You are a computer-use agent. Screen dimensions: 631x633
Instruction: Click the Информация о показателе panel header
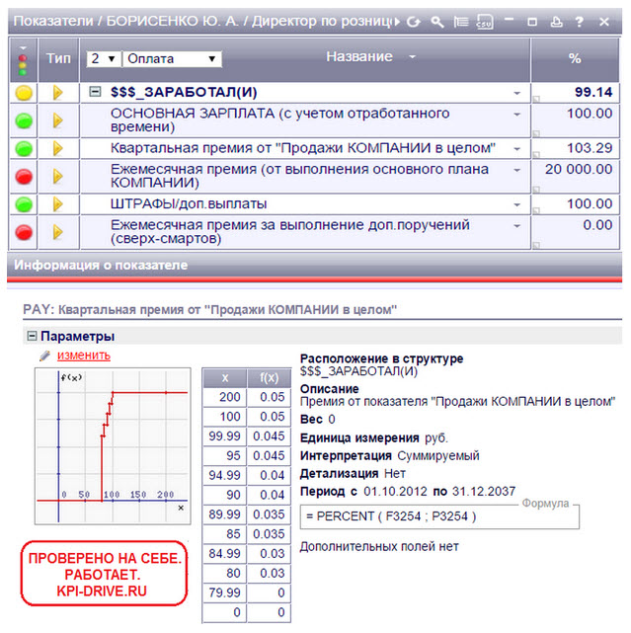[314, 266]
